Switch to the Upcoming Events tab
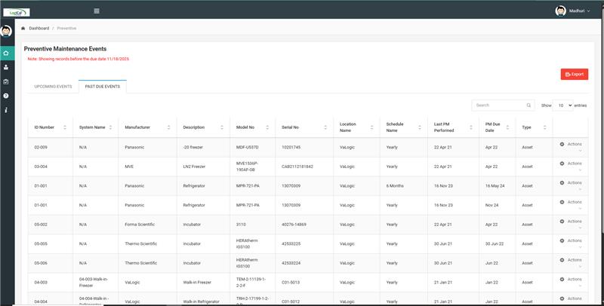Image resolution: width=604 pixels, height=306 pixels. tap(53, 87)
